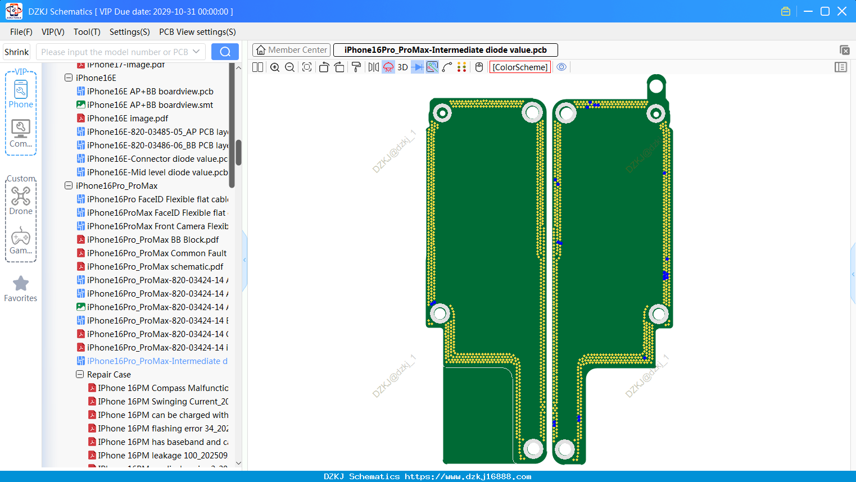Focus the model number search field

115,52
